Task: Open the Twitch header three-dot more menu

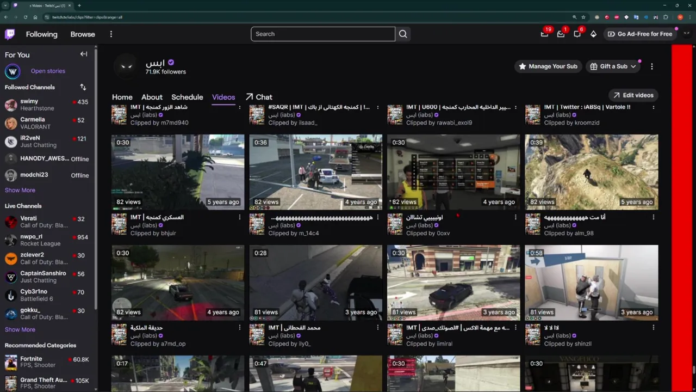Action: point(111,34)
